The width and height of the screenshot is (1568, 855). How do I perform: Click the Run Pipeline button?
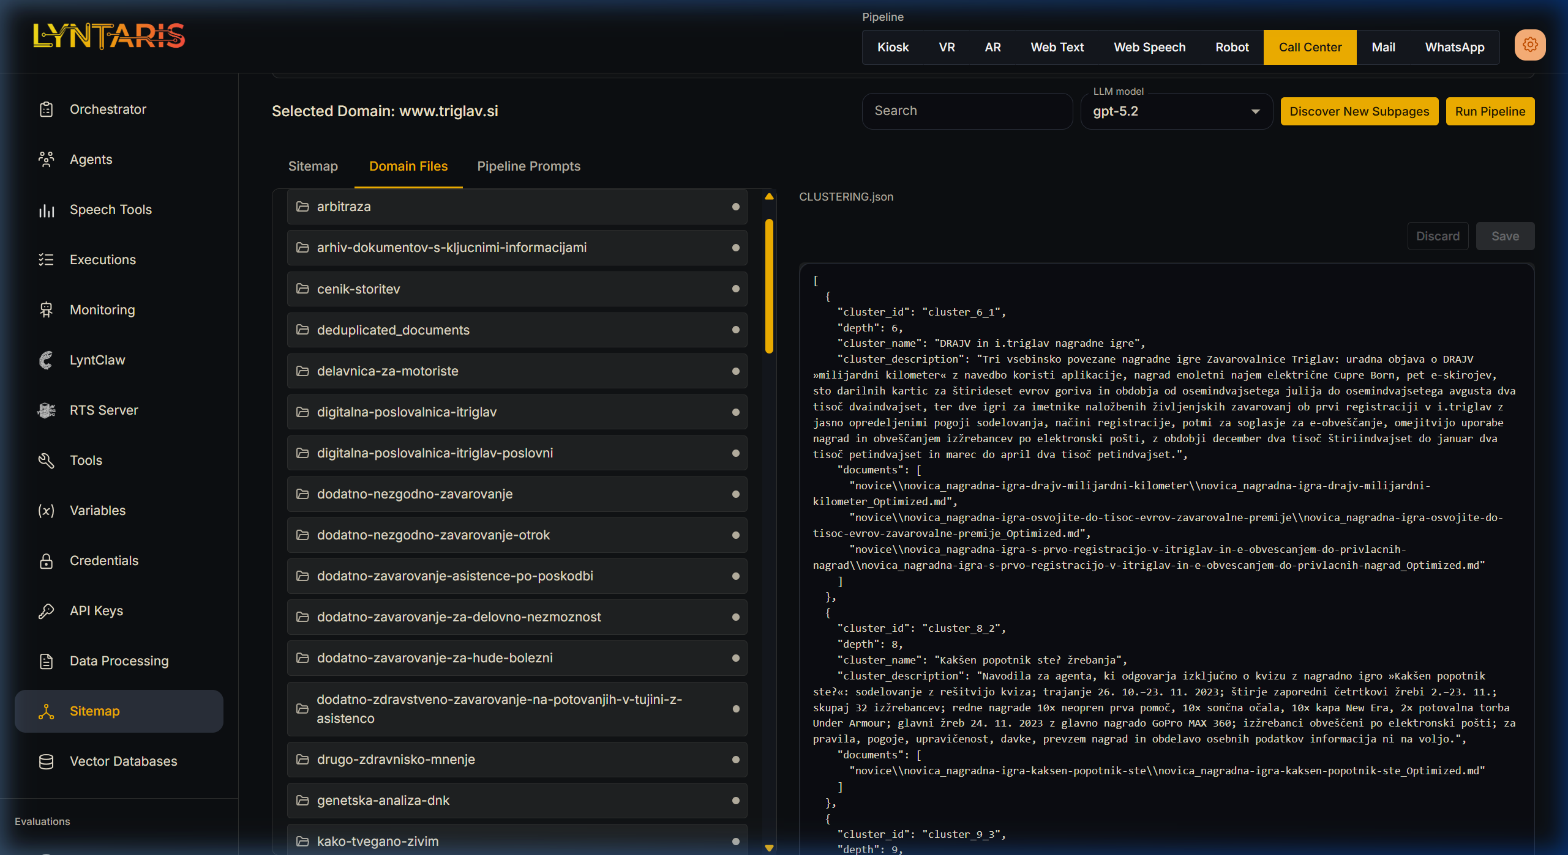click(x=1490, y=111)
